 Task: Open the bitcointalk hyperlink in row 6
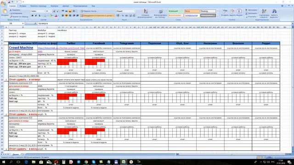(47, 48)
